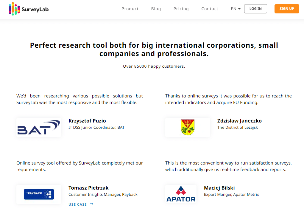The height and width of the screenshot is (214, 304).
Task: Click the LOG IN button
Action: click(x=255, y=9)
